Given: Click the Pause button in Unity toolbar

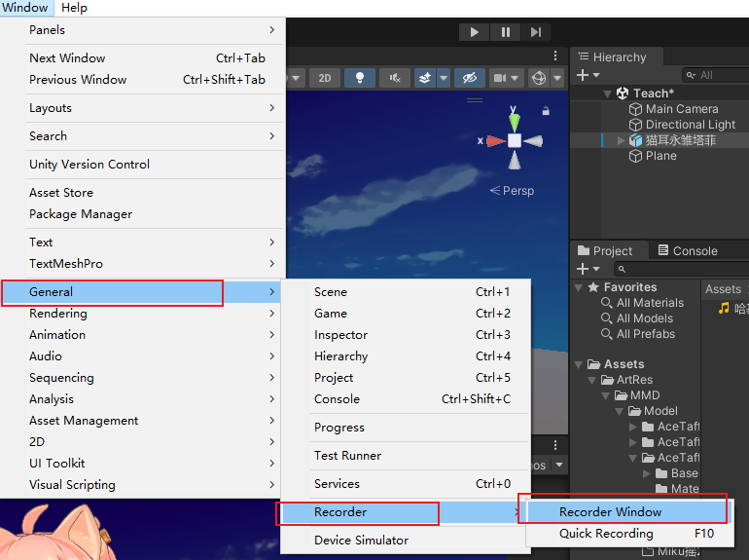Looking at the screenshot, I should (506, 32).
